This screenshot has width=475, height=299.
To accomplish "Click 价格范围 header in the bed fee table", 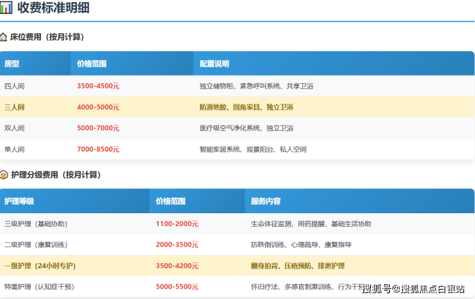I will tap(92, 64).
